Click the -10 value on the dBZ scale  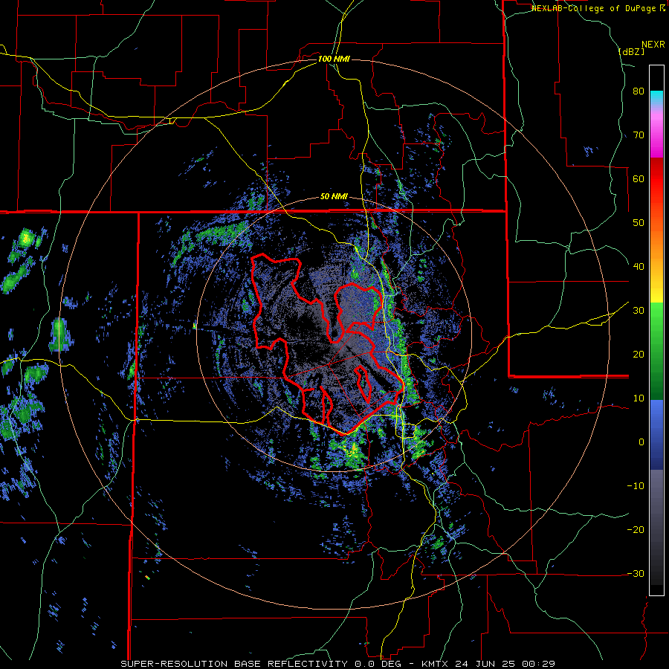(x=636, y=486)
